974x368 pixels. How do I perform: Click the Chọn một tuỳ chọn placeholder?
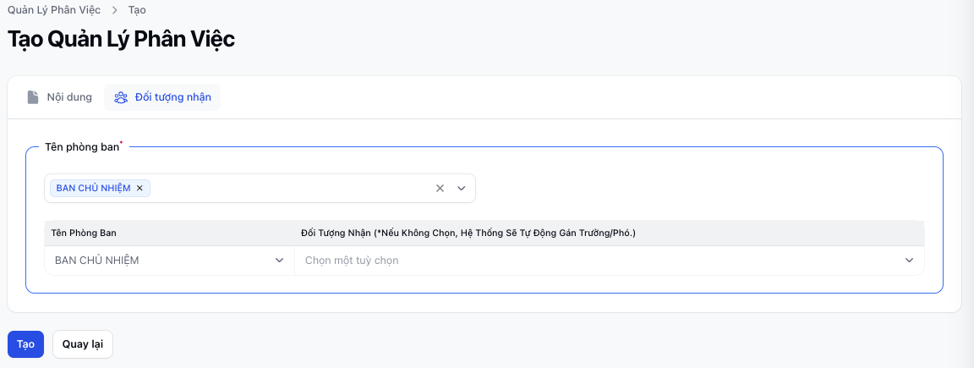[352, 261]
